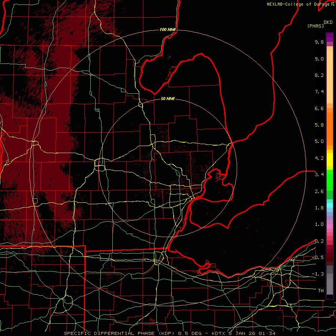
Task: Click the purple top segment of the color bar
Action: pyautogui.click(x=330, y=37)
